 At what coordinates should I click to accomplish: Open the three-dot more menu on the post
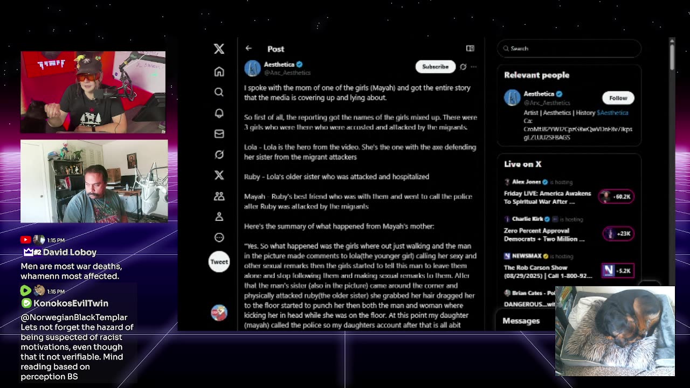point(474,67)
